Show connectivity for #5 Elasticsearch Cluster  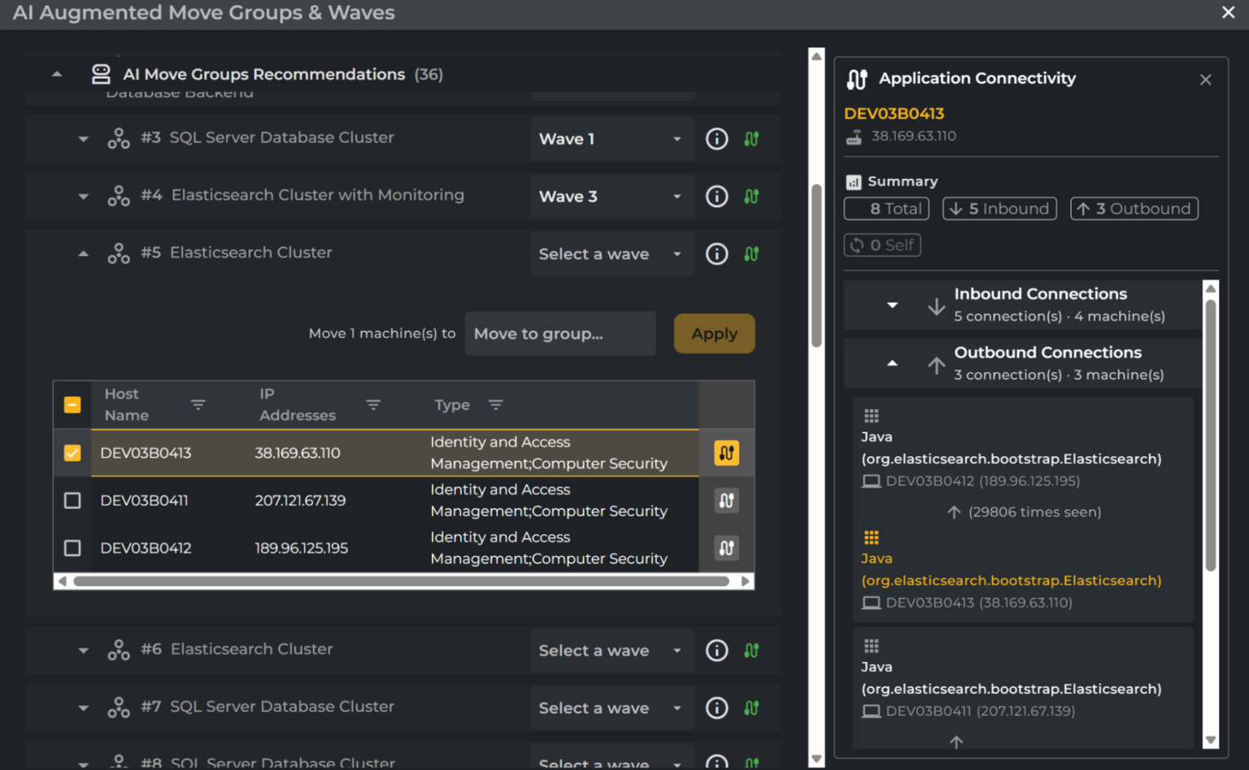pyautogui.click(x=751, y=254)
